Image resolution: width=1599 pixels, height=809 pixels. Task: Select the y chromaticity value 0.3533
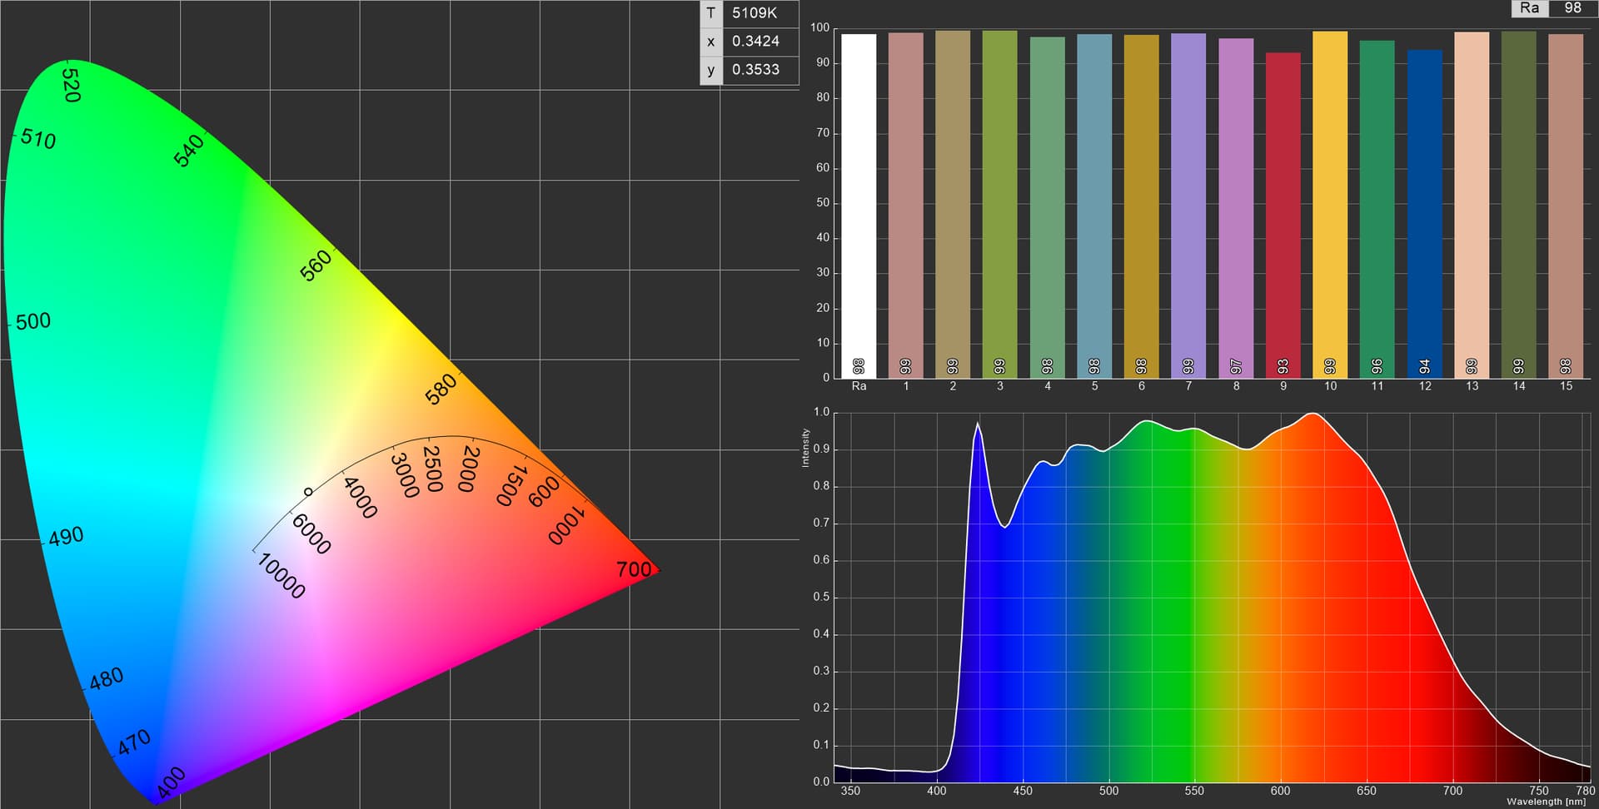tap(755, 69)
